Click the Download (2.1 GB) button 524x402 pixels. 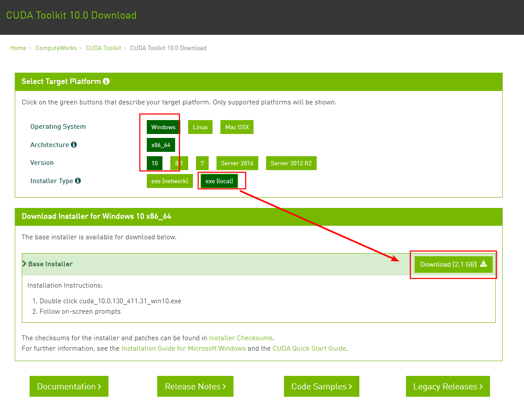coord(453,264)
